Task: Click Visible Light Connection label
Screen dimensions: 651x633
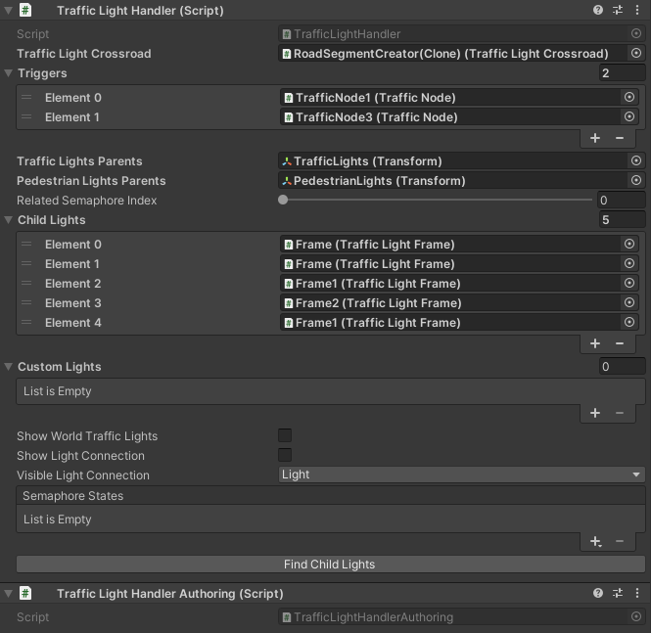Action: 83,475
